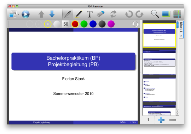
Task: Select the pen drawing tool
Action: [x=68, y=14]
